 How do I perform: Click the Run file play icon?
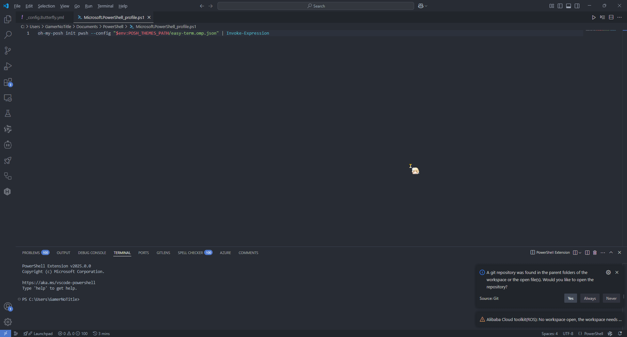(594, 17)
